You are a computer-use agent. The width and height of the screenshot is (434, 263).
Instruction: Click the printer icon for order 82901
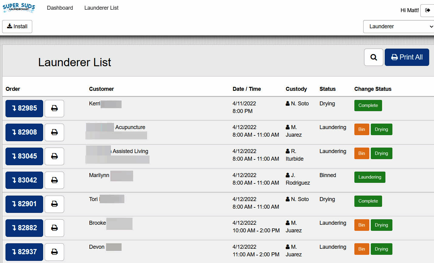tap(54, 204)
